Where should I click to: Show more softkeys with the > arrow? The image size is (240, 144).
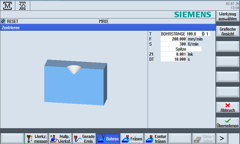(x=222, y=139)
